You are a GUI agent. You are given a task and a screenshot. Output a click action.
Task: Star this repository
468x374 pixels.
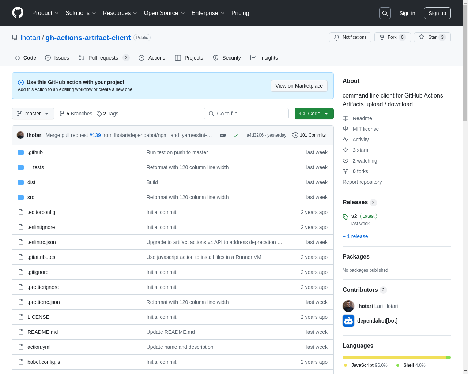(x=432, y=37)
